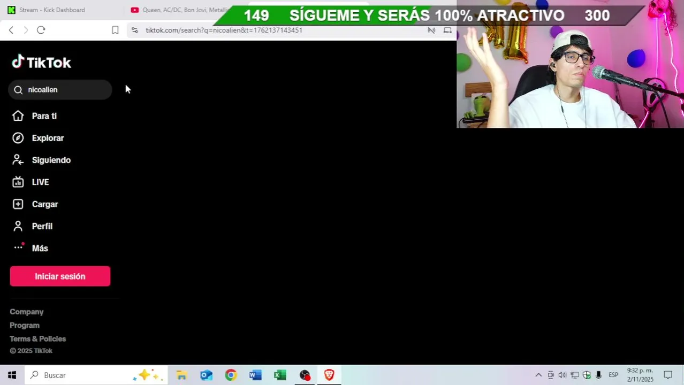Open the Perfil page

pyautogui.click(x=42, y=226)
